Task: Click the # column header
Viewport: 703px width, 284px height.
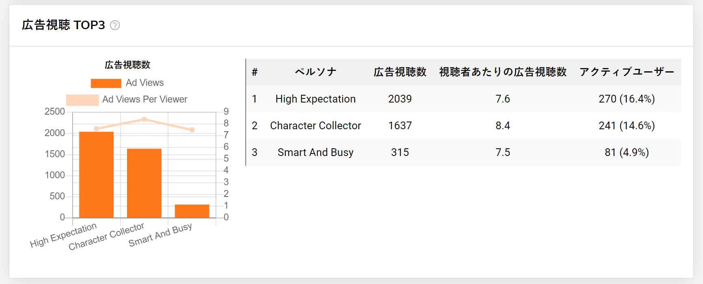Action: 254,72
